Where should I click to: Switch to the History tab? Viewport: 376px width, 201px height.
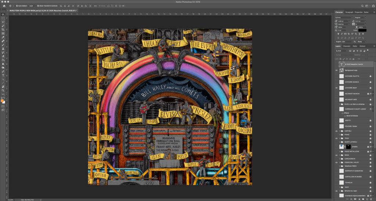362,46
